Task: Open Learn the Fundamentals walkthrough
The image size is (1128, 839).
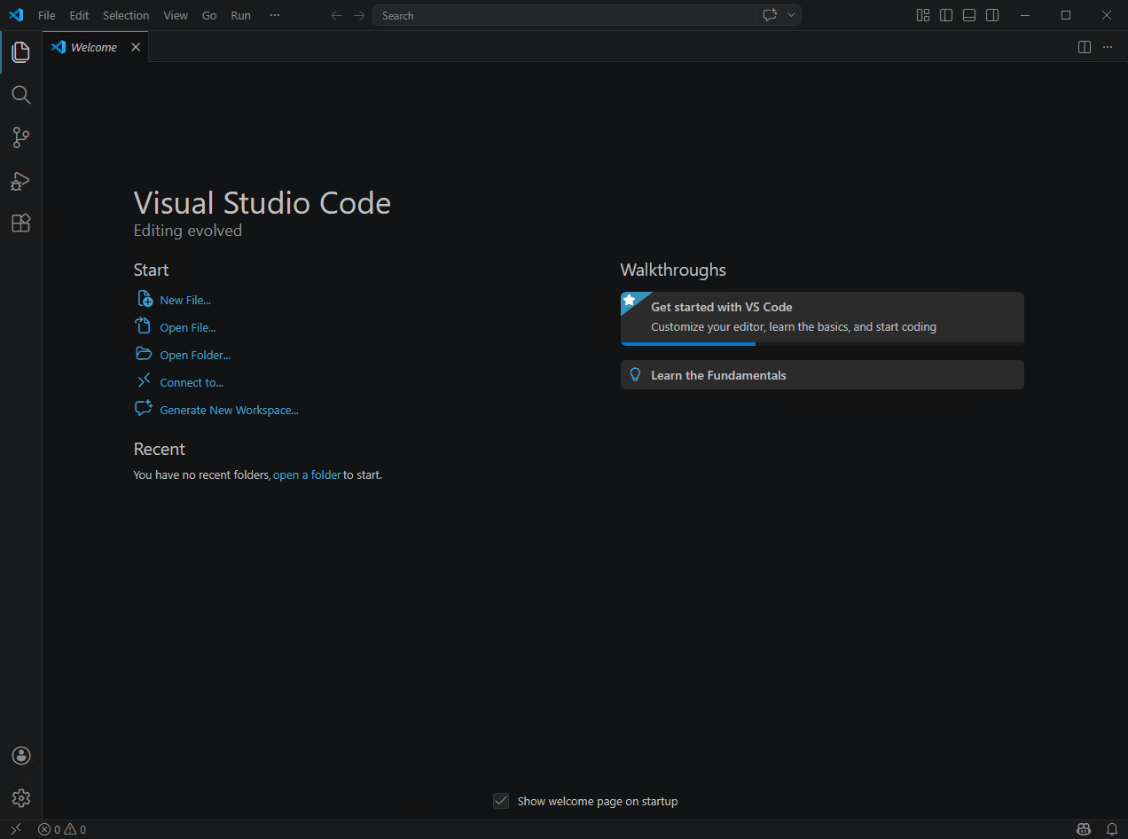Action: point(822,374)
